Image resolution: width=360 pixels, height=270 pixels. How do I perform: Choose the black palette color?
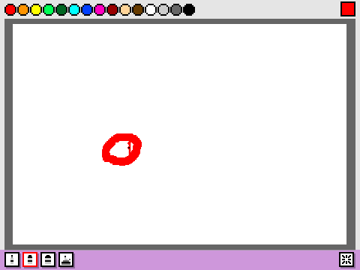coord(189,10)
